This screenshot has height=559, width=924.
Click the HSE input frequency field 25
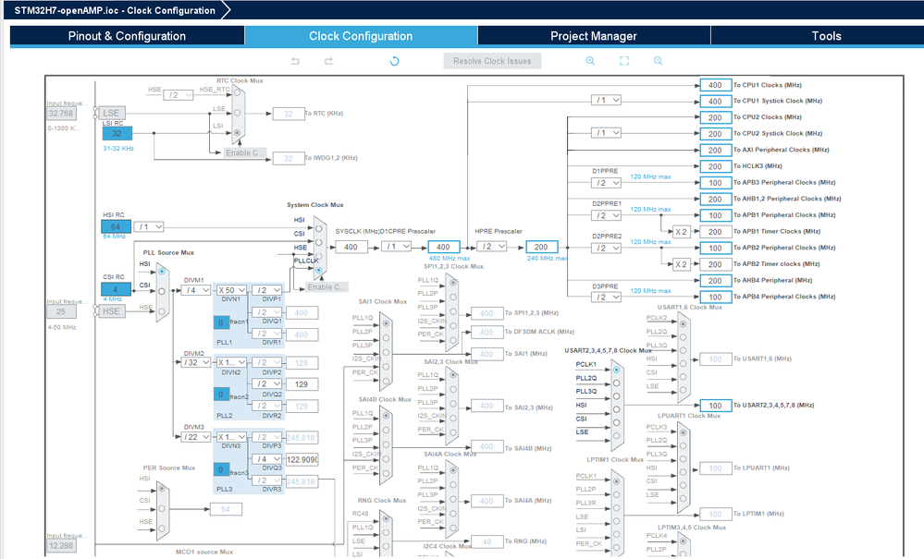(61, 312)
